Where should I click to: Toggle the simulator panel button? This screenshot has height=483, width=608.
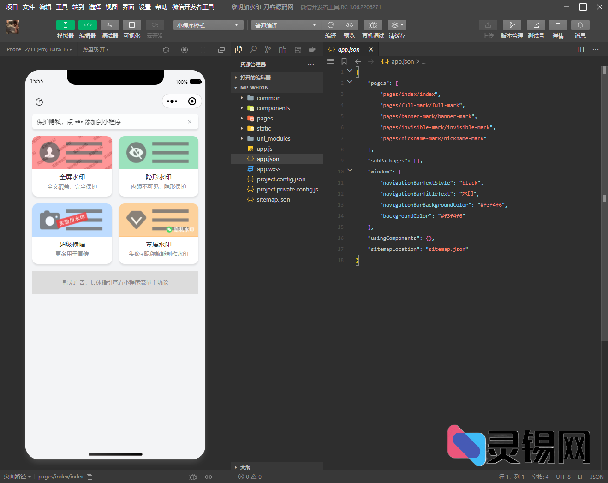click(65, 25)
